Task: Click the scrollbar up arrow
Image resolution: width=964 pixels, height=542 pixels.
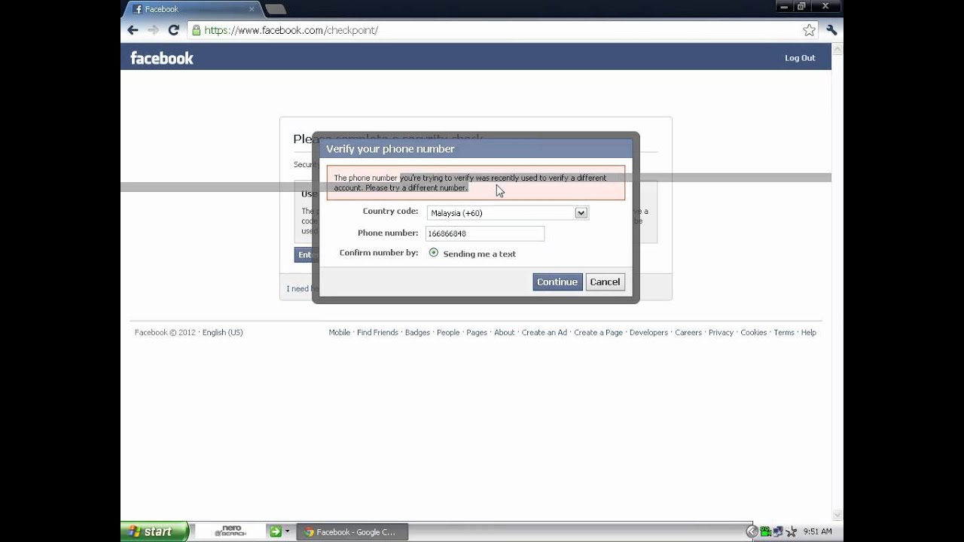Action: click(837, 49)
